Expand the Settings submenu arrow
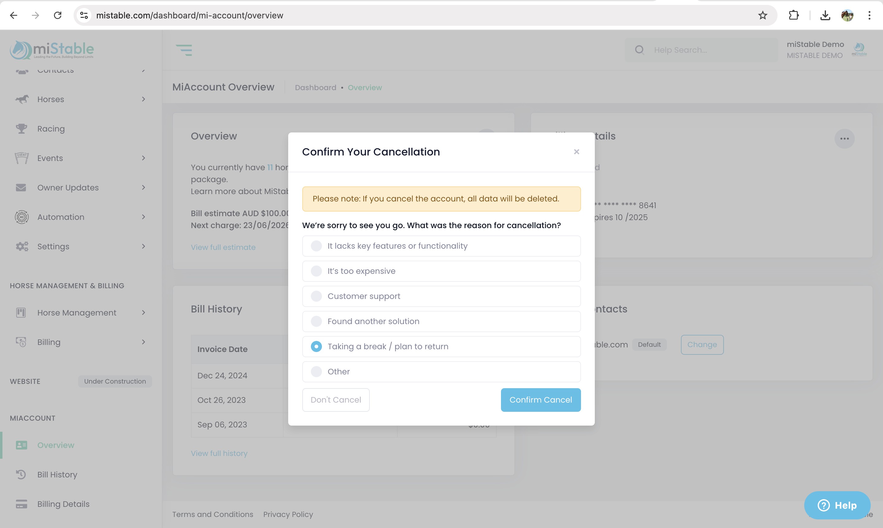This screenshot has width=883, height=528. coord(143,246)
